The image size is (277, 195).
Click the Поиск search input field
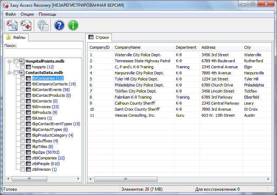(x=43, y=52)
